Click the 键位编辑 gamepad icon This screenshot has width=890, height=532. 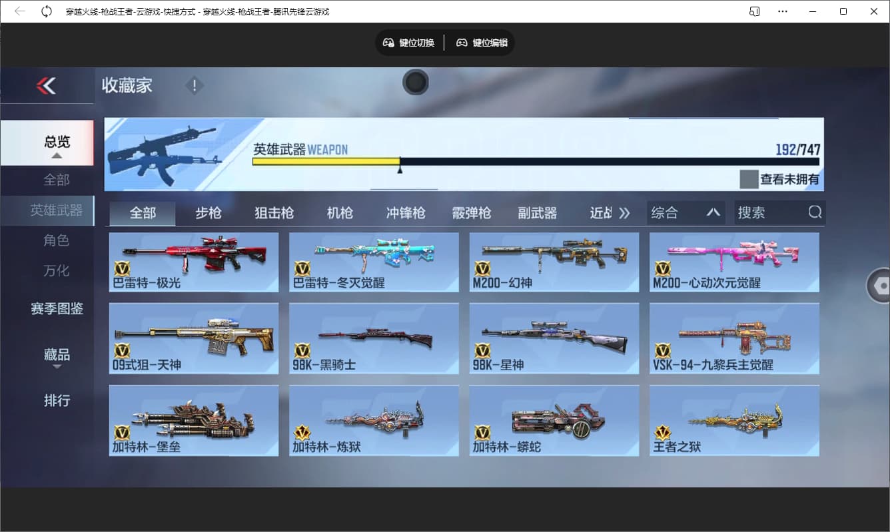[462, 43]
